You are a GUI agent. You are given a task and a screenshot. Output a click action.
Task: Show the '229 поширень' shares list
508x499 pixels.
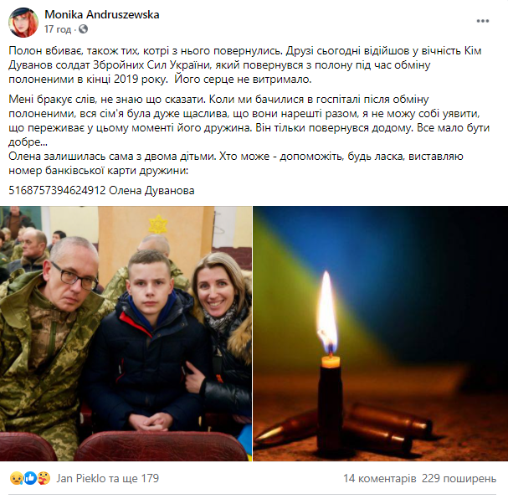(459, 478)
